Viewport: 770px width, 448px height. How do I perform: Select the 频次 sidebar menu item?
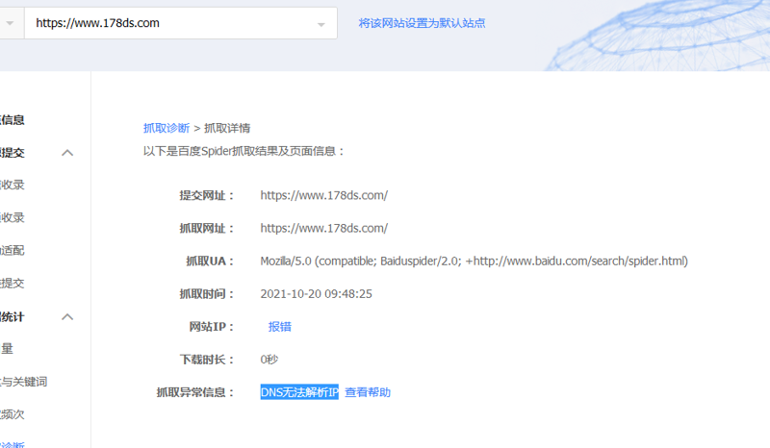tap(13, 414)
